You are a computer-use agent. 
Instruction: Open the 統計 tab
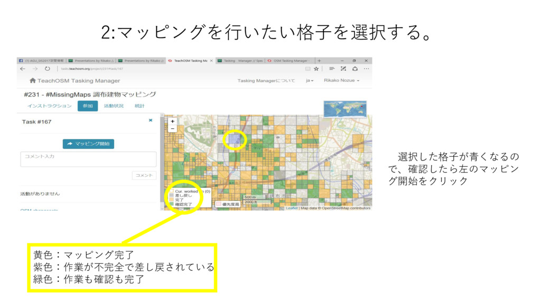click(x=139, y=106)
